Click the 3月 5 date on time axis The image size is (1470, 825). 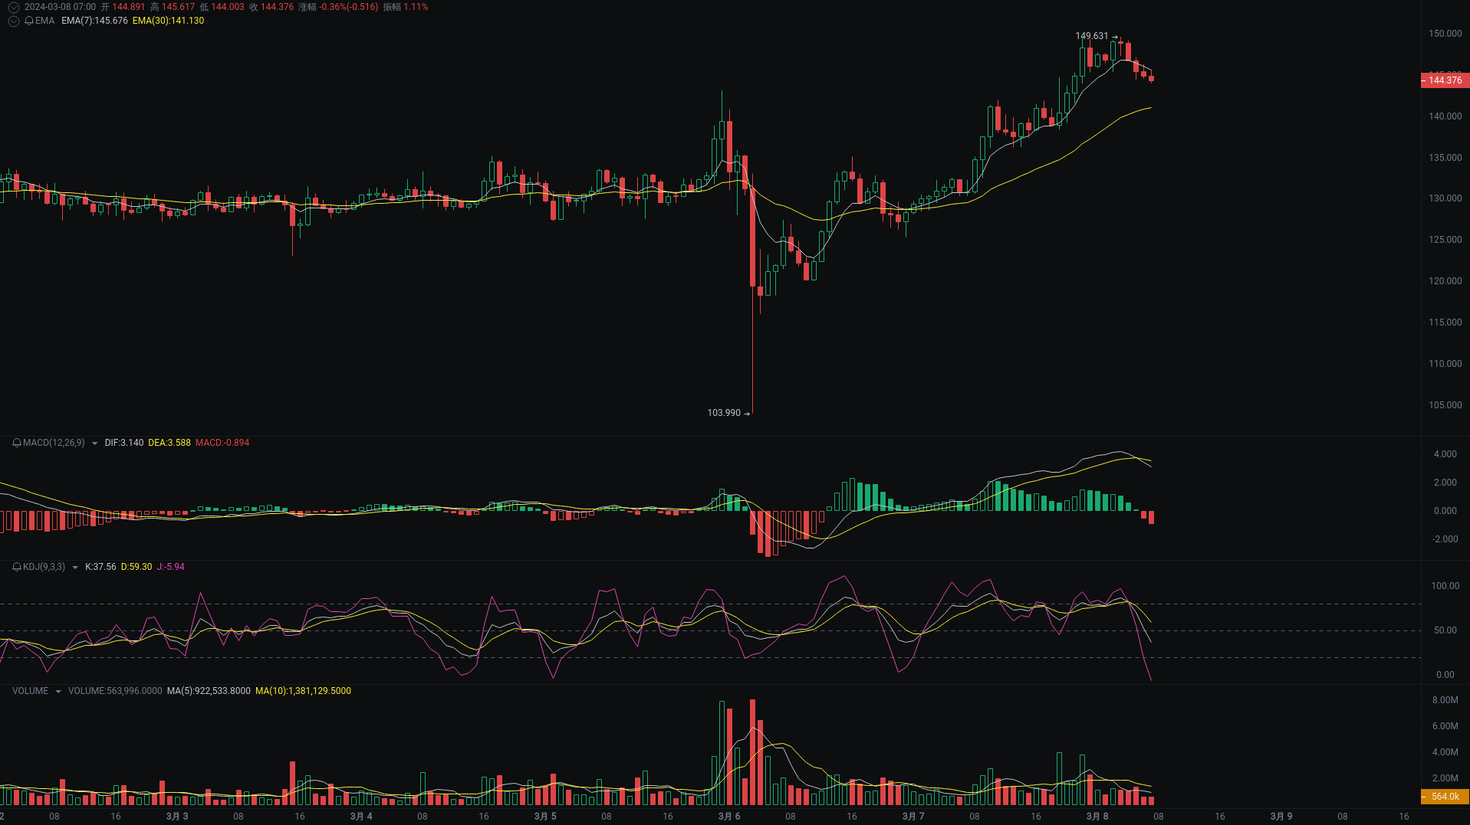coord(545,817)
